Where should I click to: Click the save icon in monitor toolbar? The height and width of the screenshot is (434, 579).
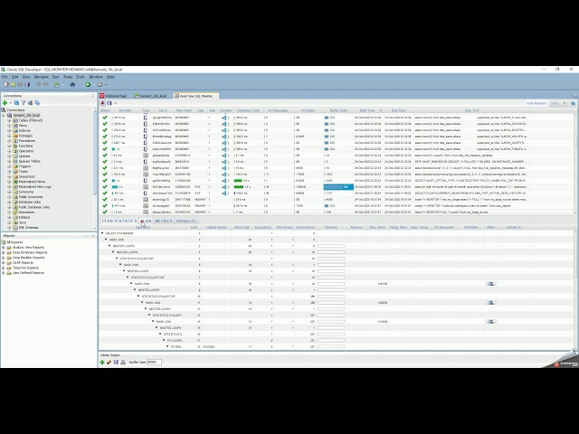coord(109,103)
